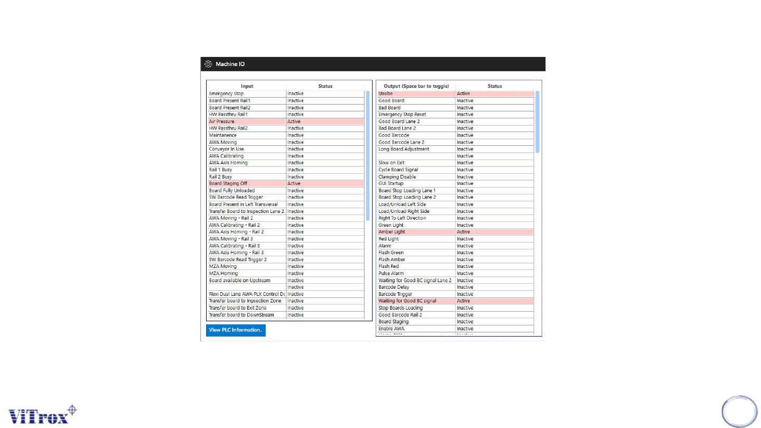Click SW Barcode Read Trigger 2 input
The height and width of the screenshot is (428, 761).
click(x=286, y=259)
